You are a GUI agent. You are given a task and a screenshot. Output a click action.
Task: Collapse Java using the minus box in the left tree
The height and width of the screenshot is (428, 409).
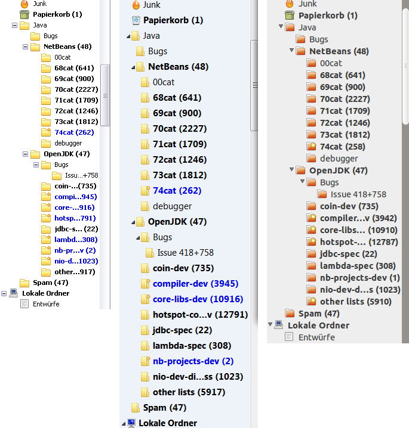tap(15, 26)
